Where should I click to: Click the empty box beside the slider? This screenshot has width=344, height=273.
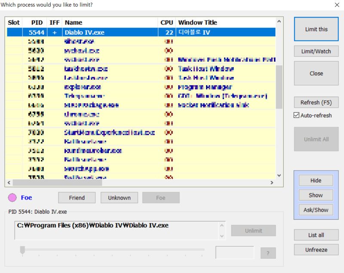235,252
